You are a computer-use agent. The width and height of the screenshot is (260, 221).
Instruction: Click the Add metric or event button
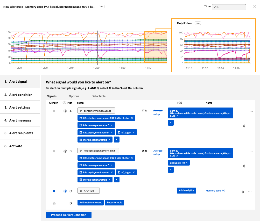click(x=90, y=203)
